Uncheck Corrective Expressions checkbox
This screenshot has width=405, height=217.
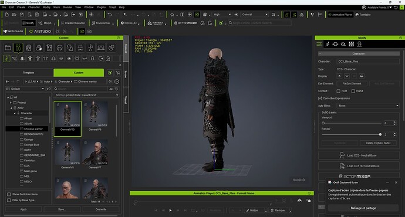pos(320,99)
